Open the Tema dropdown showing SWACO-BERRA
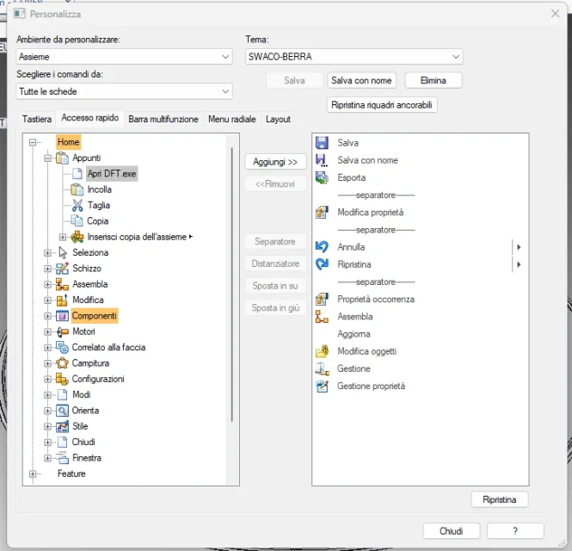572x551 pixels. point(354,57)
